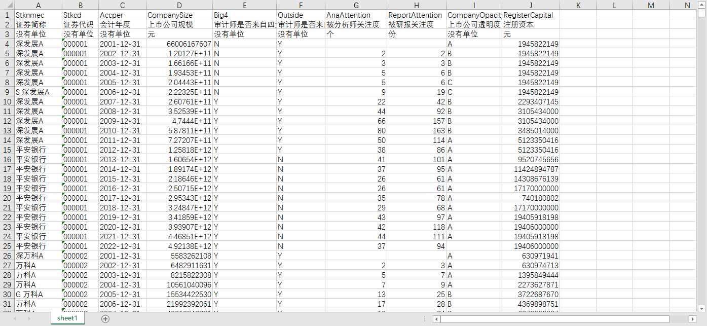The image size is (707, 326).
Task: Select the Stkcd header cell
Action: (81, 15)
